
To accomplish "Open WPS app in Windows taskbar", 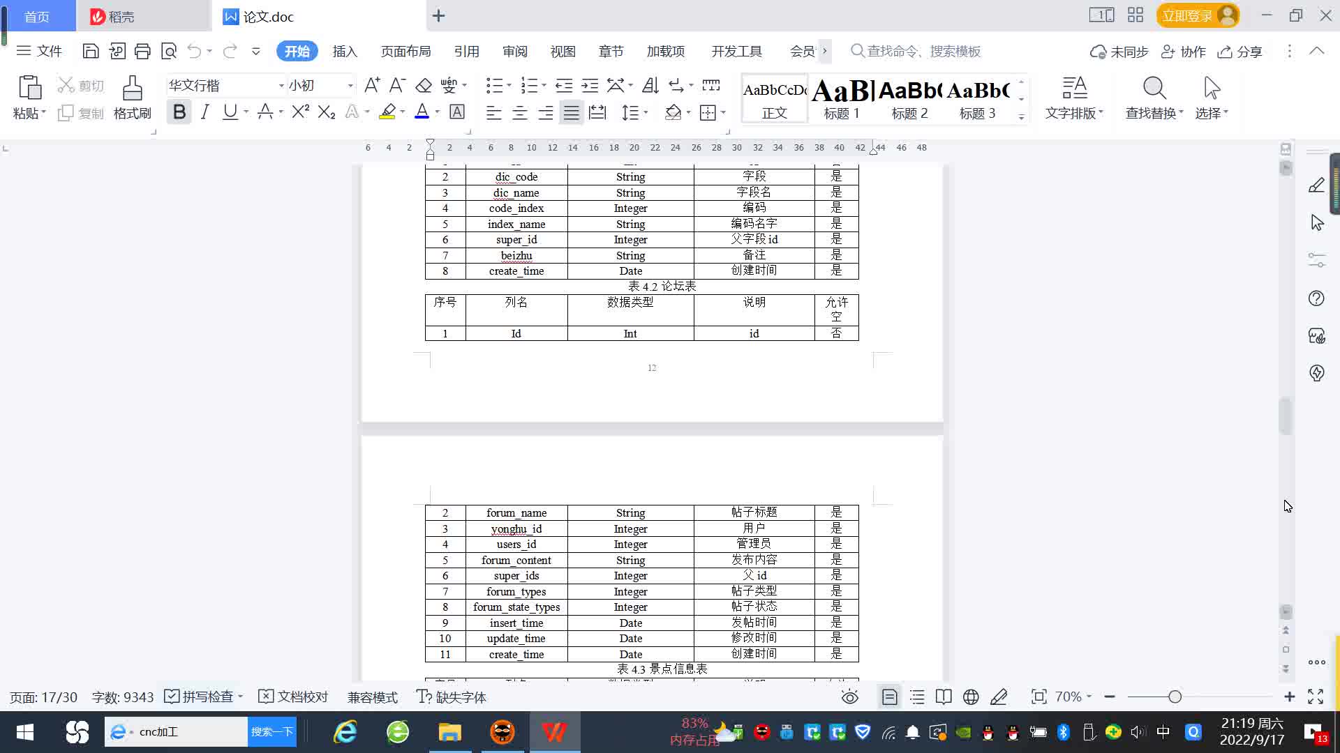I will point(555,732).
